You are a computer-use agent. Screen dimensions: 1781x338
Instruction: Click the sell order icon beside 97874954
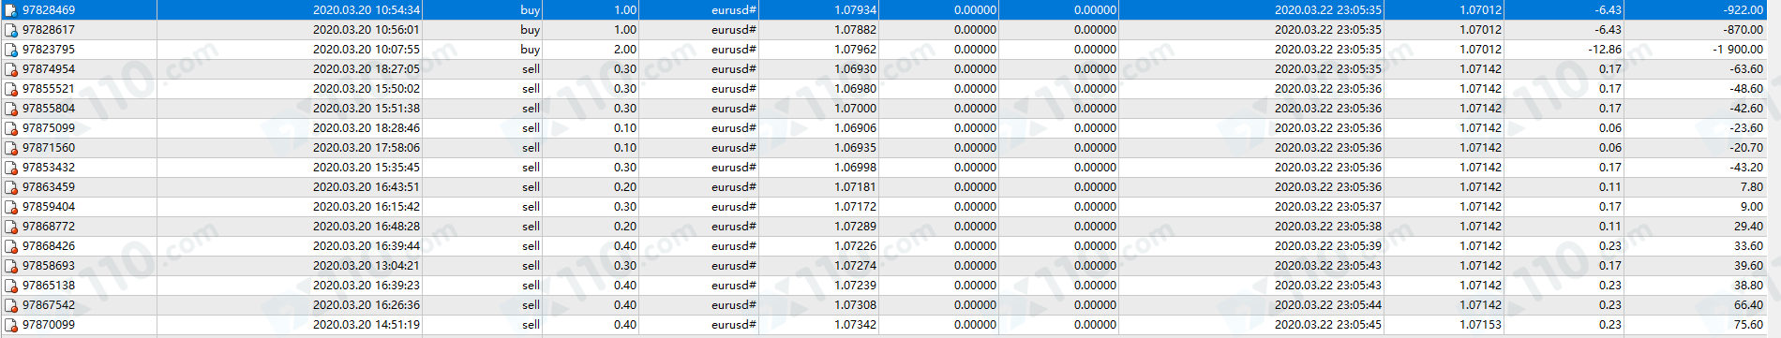[11, 69]
